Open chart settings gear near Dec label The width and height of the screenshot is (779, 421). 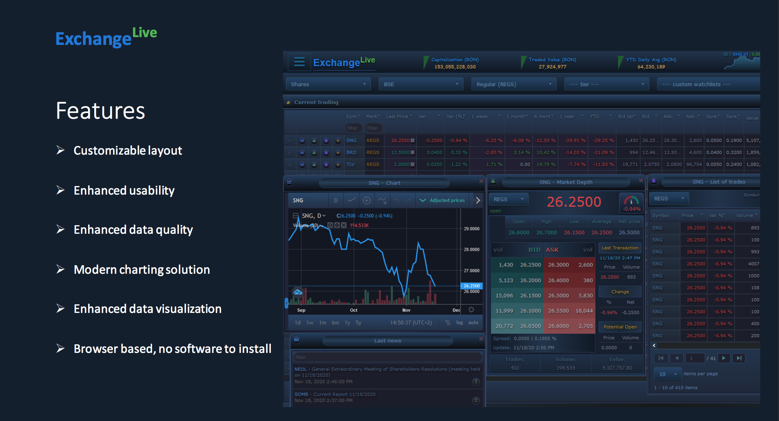[471, 310]
